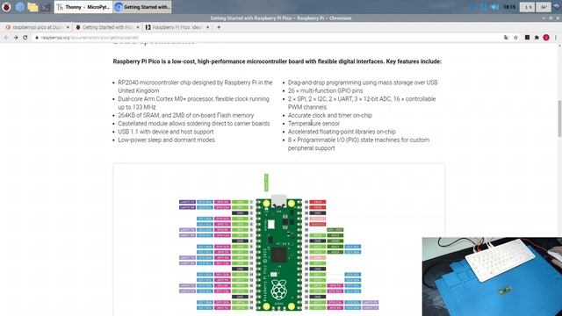The width and height of the screenshot is (562, 316).
Task: Click the 'Temperature sensor' bullet text
Action: click(x=313, y=124)
